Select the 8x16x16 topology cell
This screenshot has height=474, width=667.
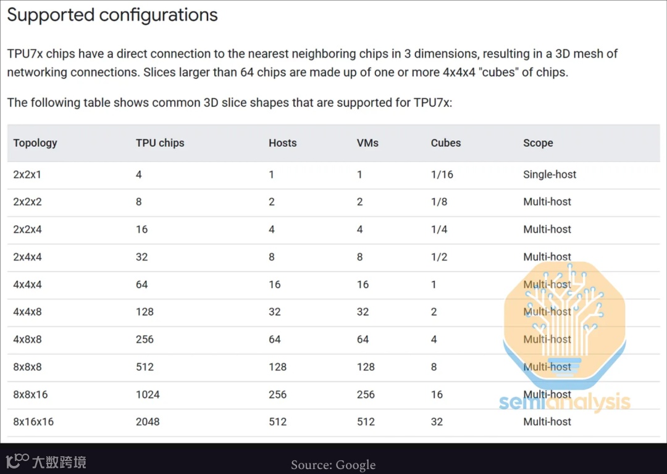click(x=33, y=422)
